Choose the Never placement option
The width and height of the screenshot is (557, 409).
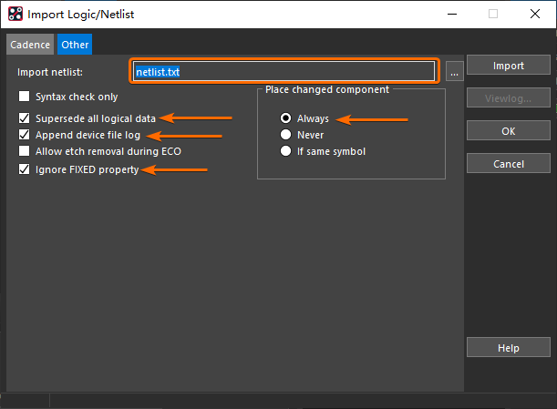click(x=286, y=135)
